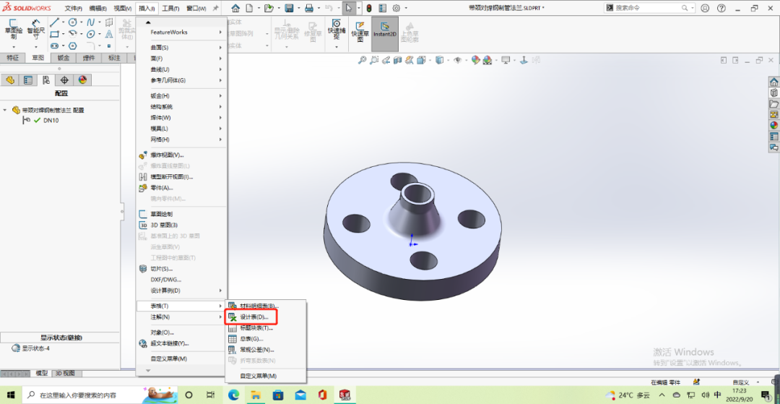Switch to the Features (特征) tab
Viewport: 780px width, 404px height.
tap(12, 58)
